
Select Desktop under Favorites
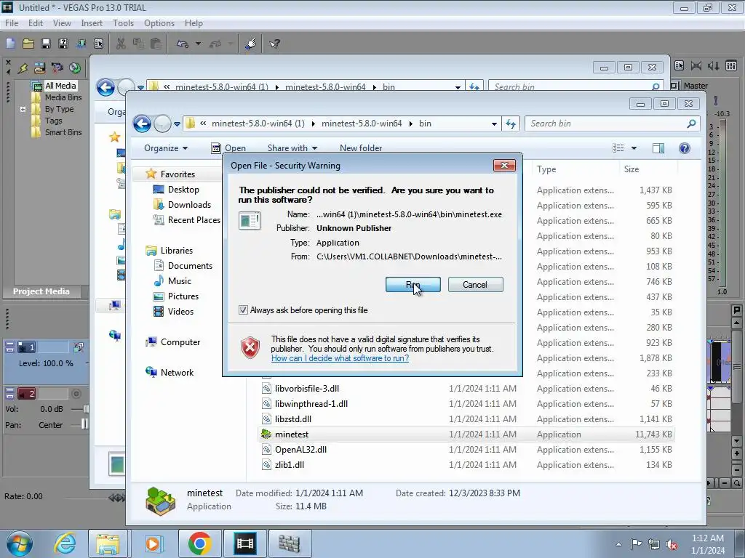pos(183,190)
